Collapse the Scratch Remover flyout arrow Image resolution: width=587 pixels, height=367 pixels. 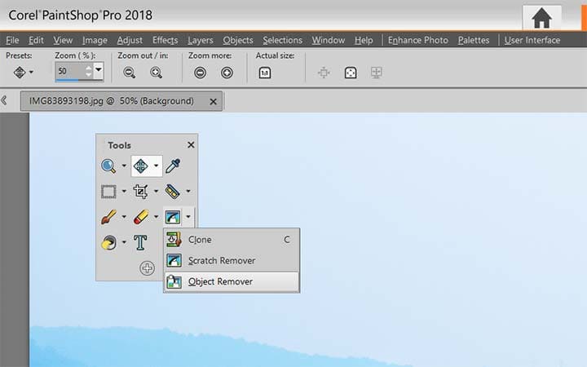pyautogui.click(x=188, y=217)
